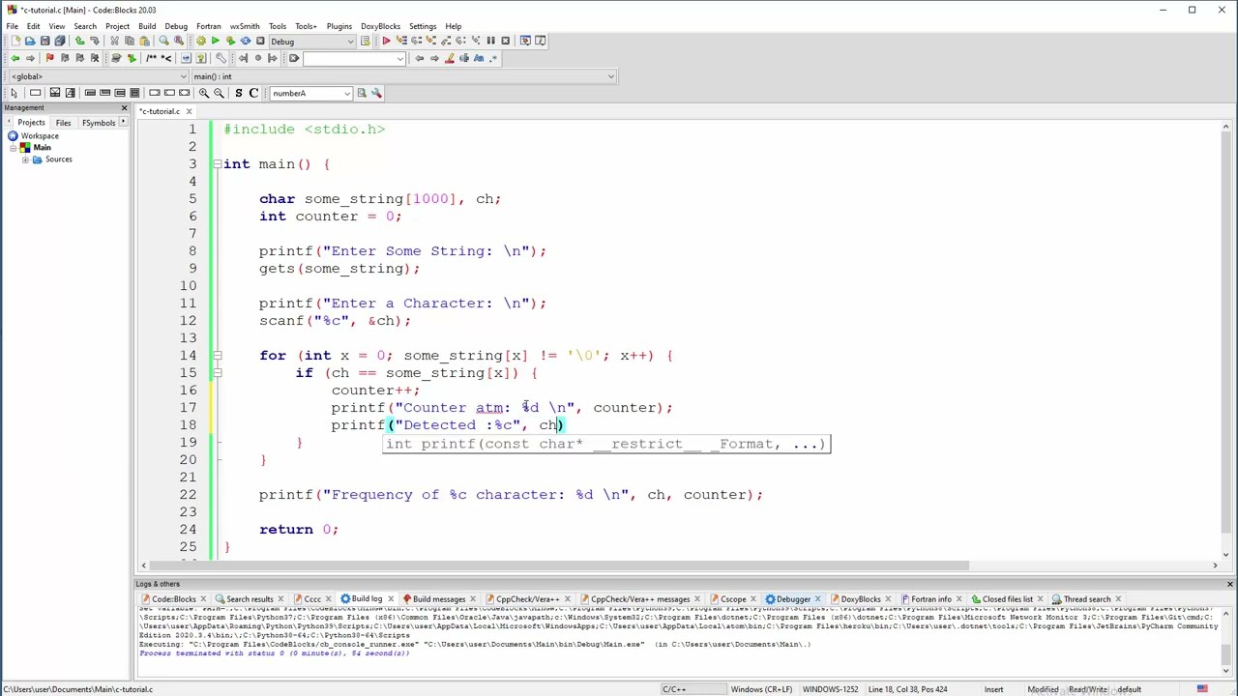Toggle highlight search results marker
1238x696 pixels.
pyautogui.click(x=449, y=58)
